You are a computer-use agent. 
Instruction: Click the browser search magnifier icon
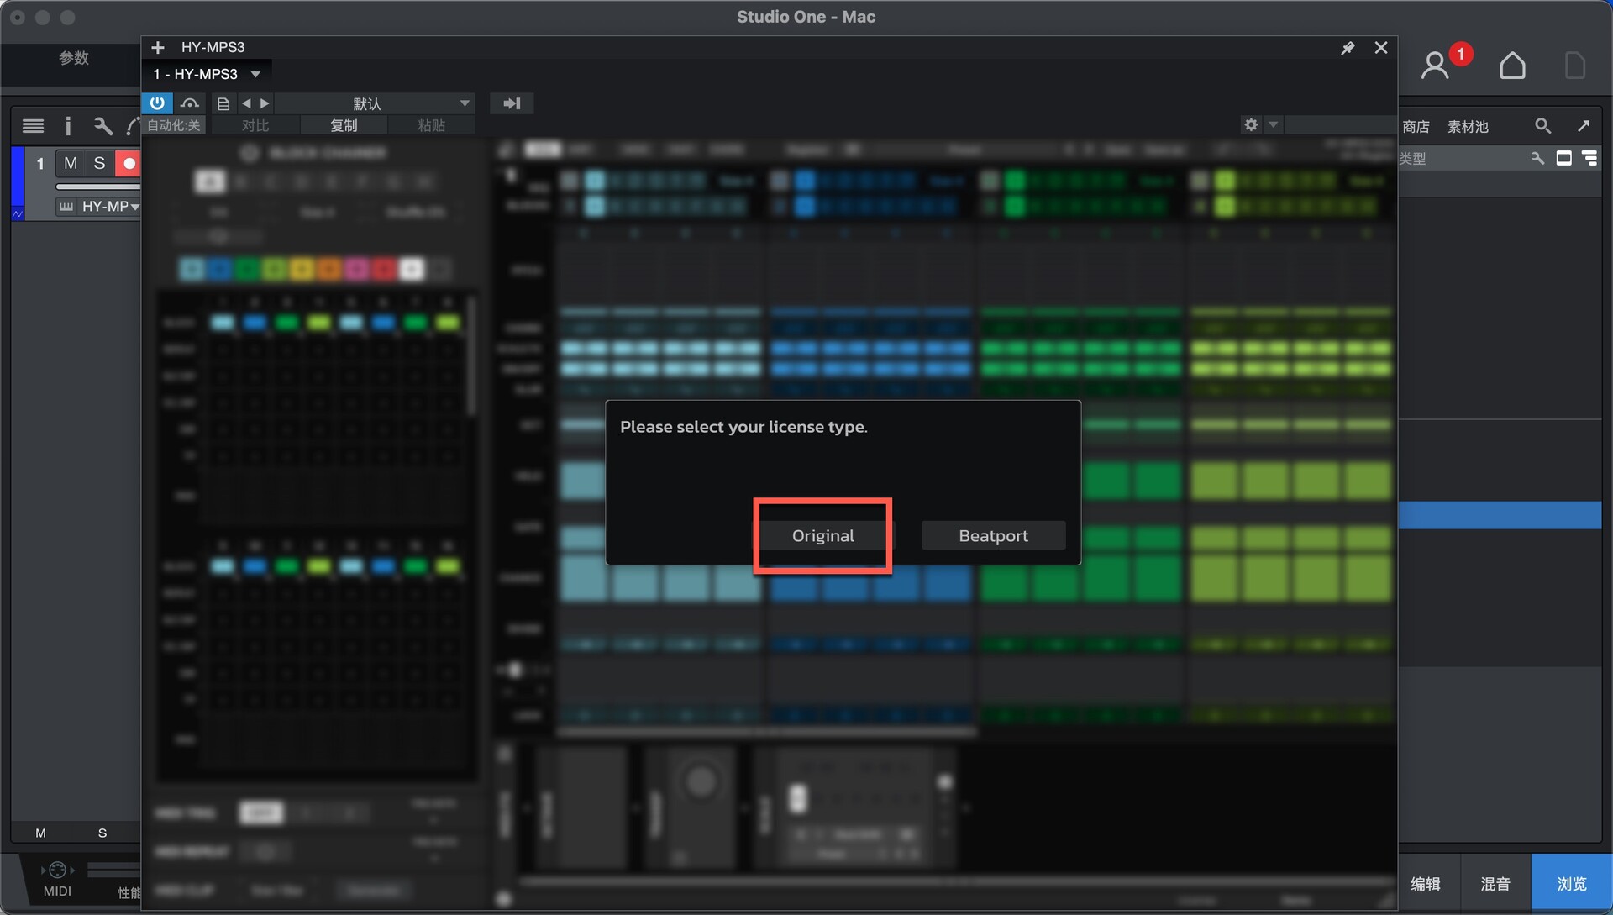pos(1542,125)
